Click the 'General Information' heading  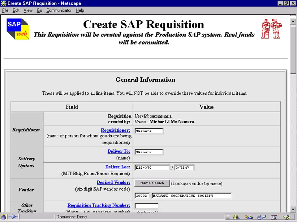(x=145, y=80)
